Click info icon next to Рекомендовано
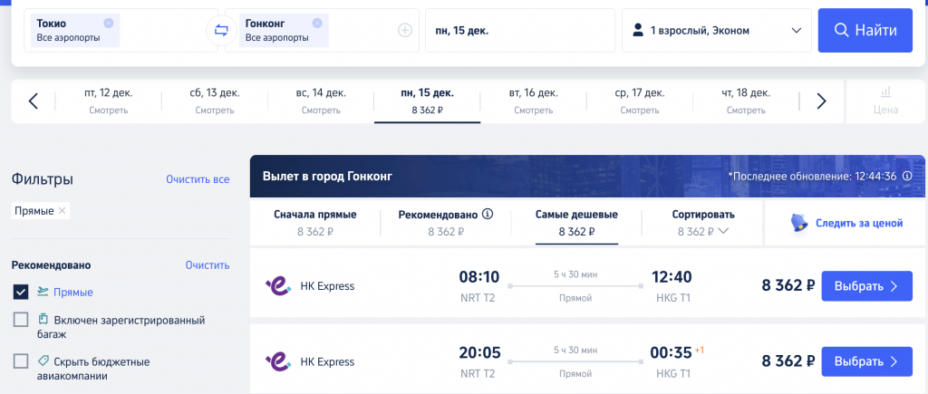 pos(488,214)
